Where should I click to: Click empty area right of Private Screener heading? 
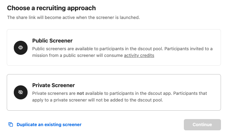(x=146, y=85)
